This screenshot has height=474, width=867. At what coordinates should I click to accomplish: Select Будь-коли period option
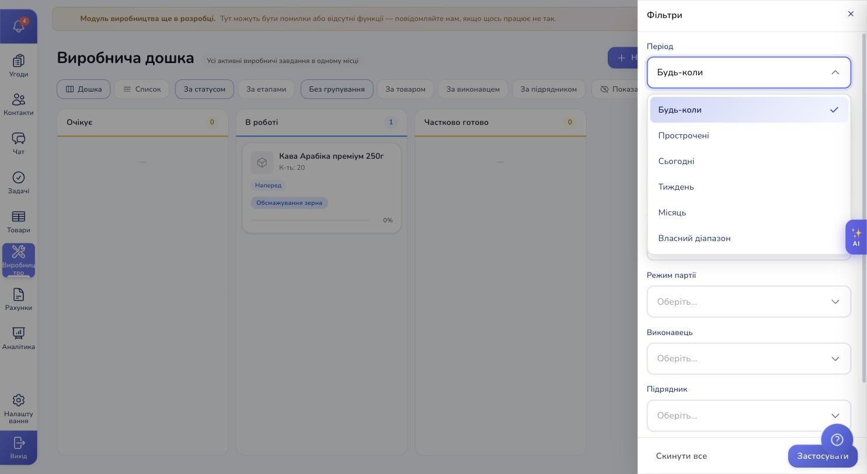point(749,110)
